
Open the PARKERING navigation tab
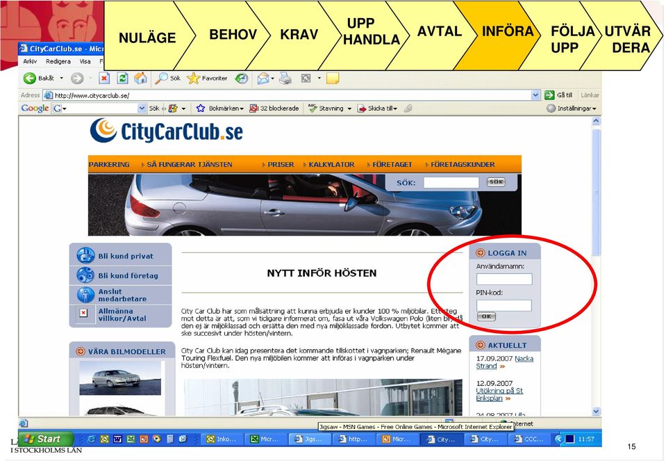point(109,165)
